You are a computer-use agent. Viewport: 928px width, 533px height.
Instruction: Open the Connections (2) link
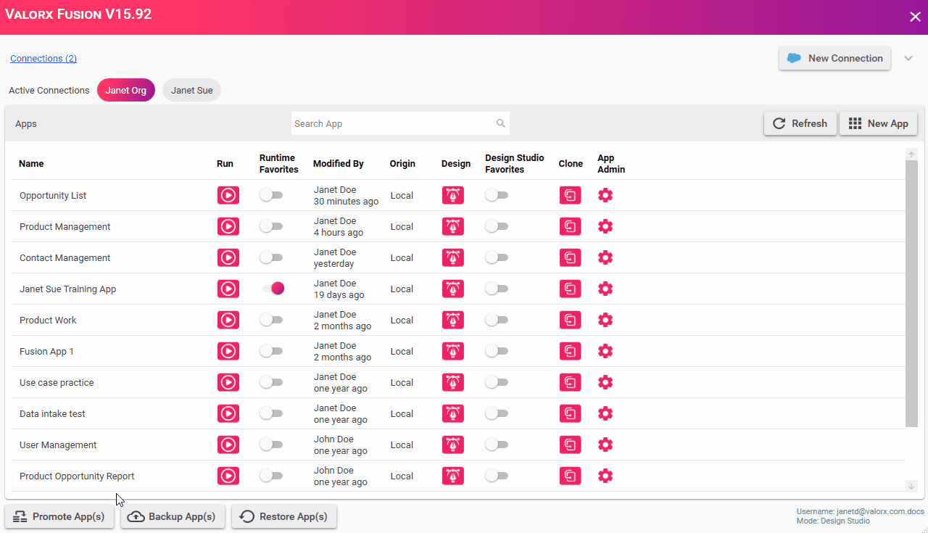[43, 59]
